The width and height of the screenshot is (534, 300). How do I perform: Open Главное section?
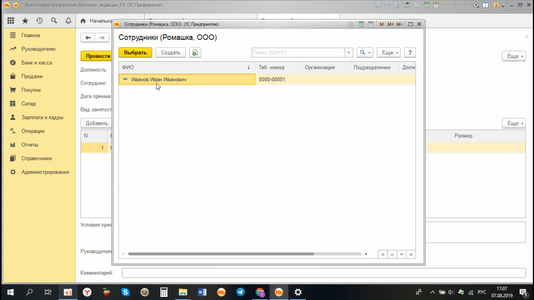[31, 35]
